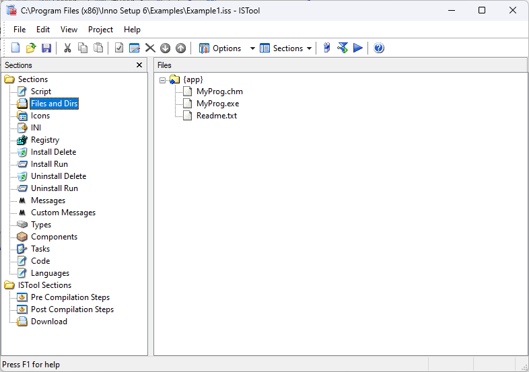This screenshot has height=372, width=529.
Task: Open the Project menu
Action: [x=100, y=30]
